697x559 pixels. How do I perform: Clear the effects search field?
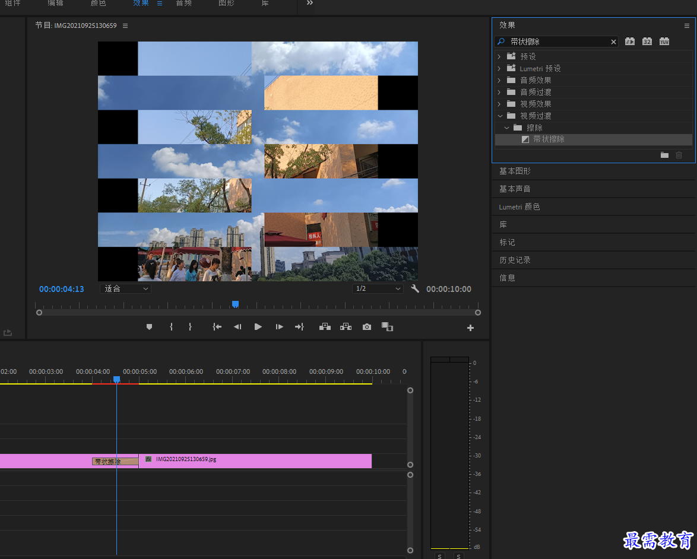[x=613, y=42]
